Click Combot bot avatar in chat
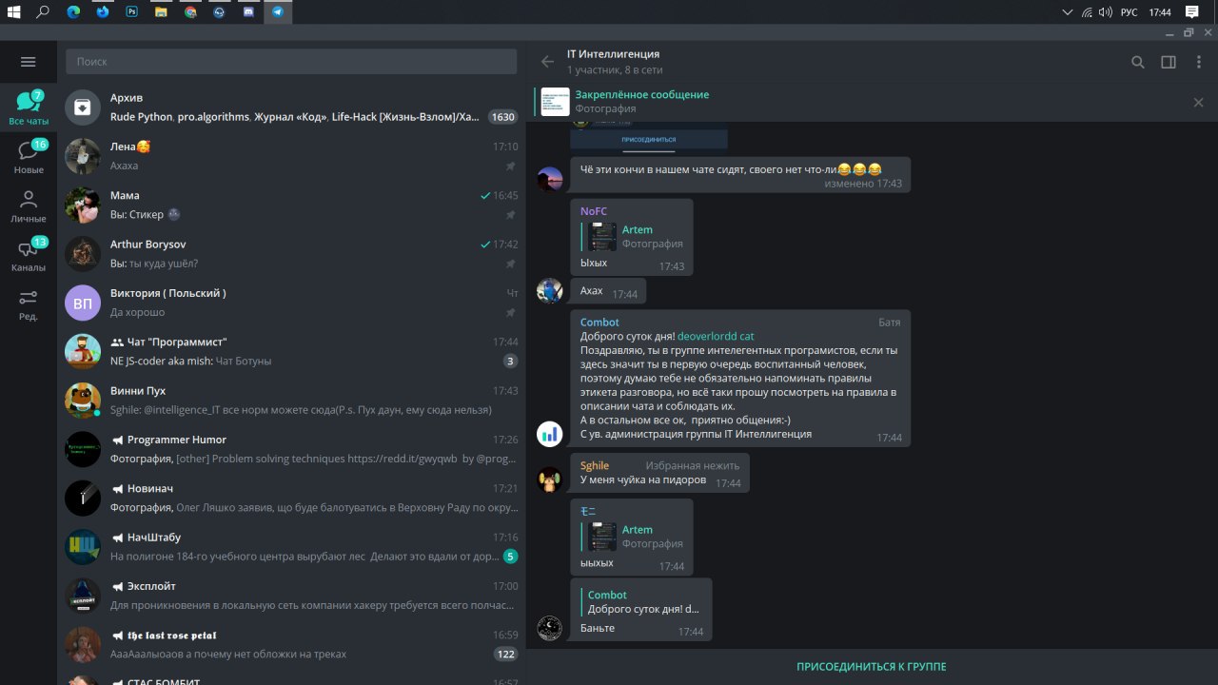The width and height of the screenshot is (1218, 685). point(550,434)
